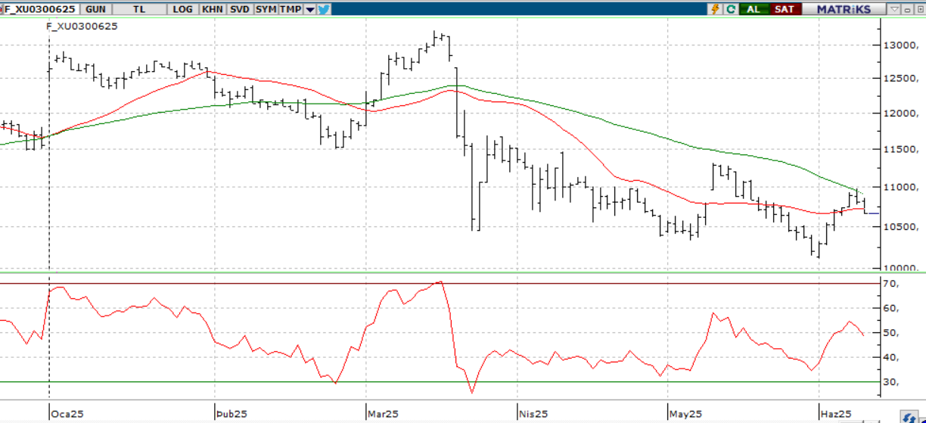This screenshot has height=423, width=926.
Task: Click the Nis25 date axis label
Action: (534, 414)
